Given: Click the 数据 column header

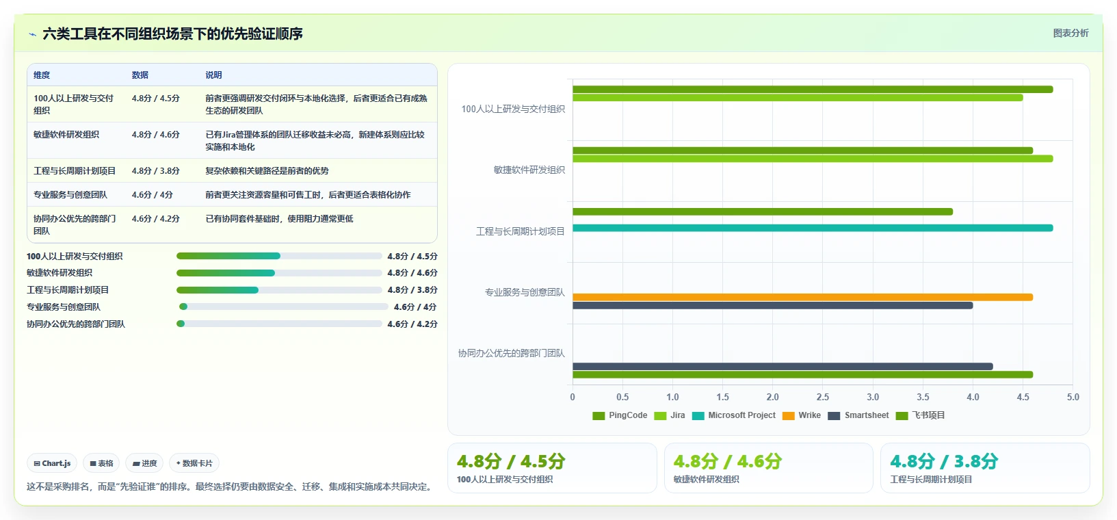Looking at the screenshot, I should click(x=140, y=75).
